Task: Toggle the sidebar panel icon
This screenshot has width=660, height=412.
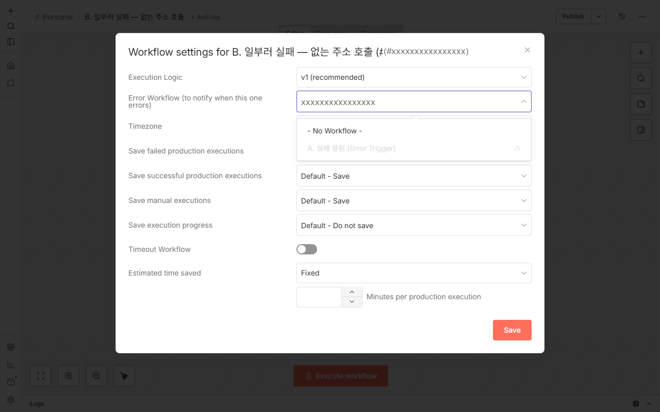Action: [x=11, y=42]
